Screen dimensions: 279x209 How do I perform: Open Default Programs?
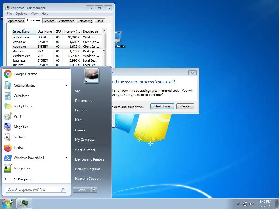tap(87, 169)
